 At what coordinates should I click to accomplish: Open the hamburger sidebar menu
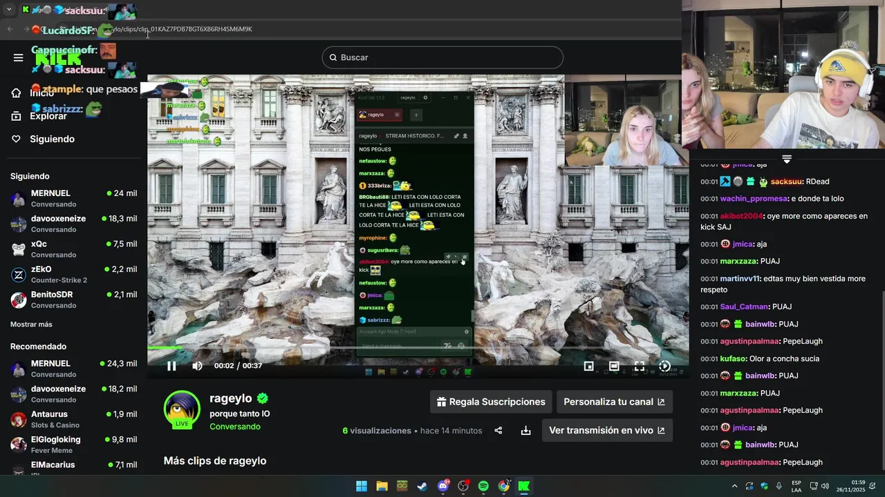[x=18, y=57]
